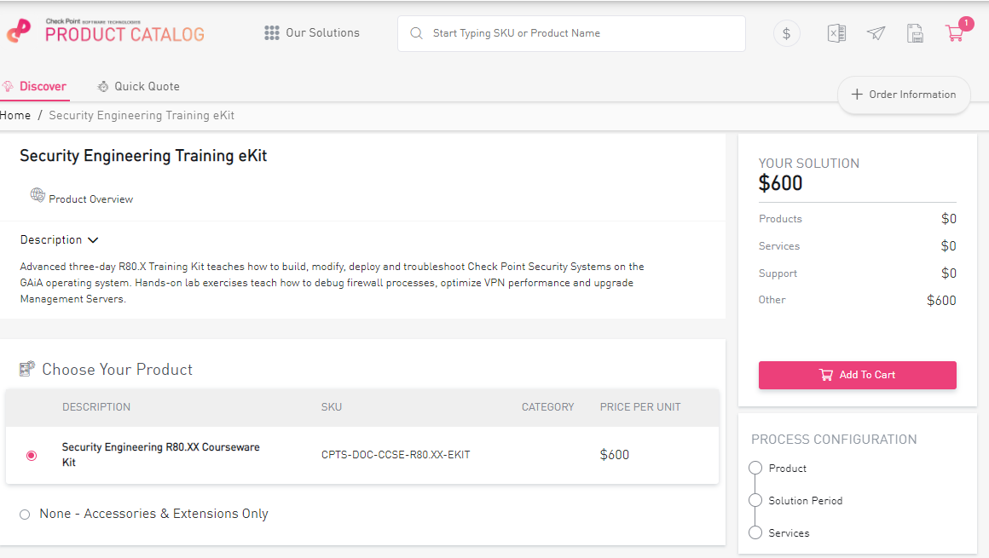This screenshot has height=558, width=989.
Task: Export to Excel using spreadsheet icon
Action: pos(836,33)
